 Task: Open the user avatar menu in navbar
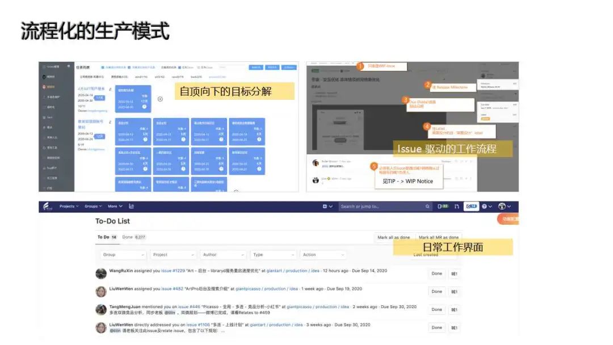coord(505,207)
